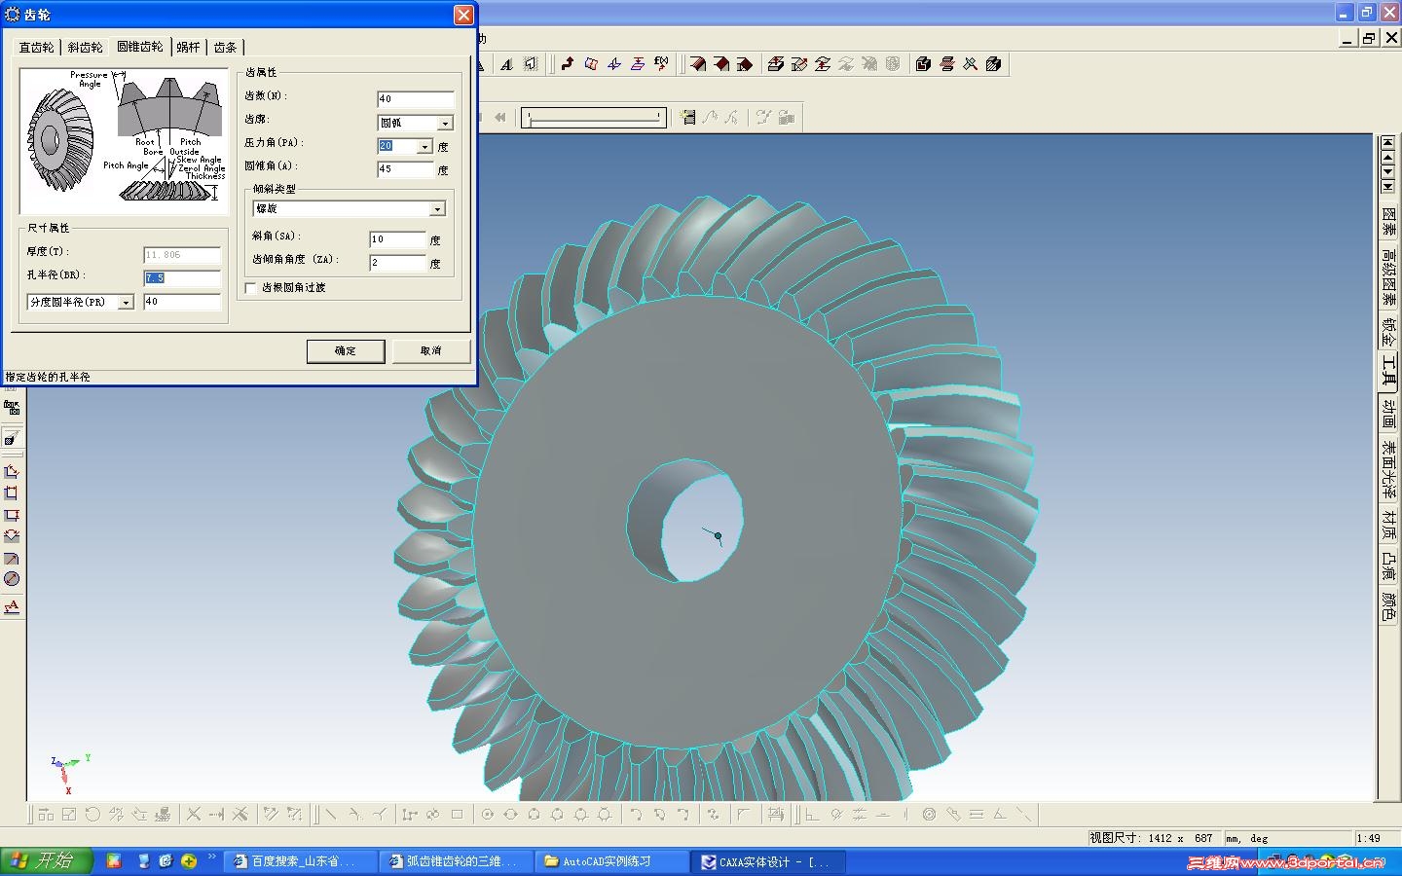The width and height of the screenshot is (1402, 876).
Task: Click the red circle-slash icon in left toolbar
Action: tap(12, 579)
